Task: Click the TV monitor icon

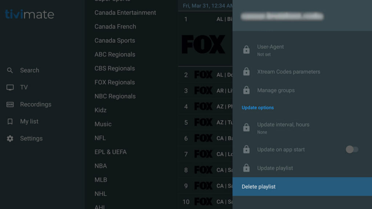Action: pos(10,87)
